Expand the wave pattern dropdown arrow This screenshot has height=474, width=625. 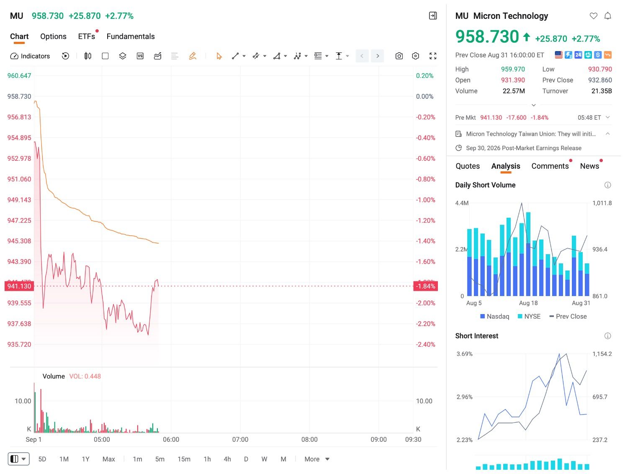click(306, 56)
